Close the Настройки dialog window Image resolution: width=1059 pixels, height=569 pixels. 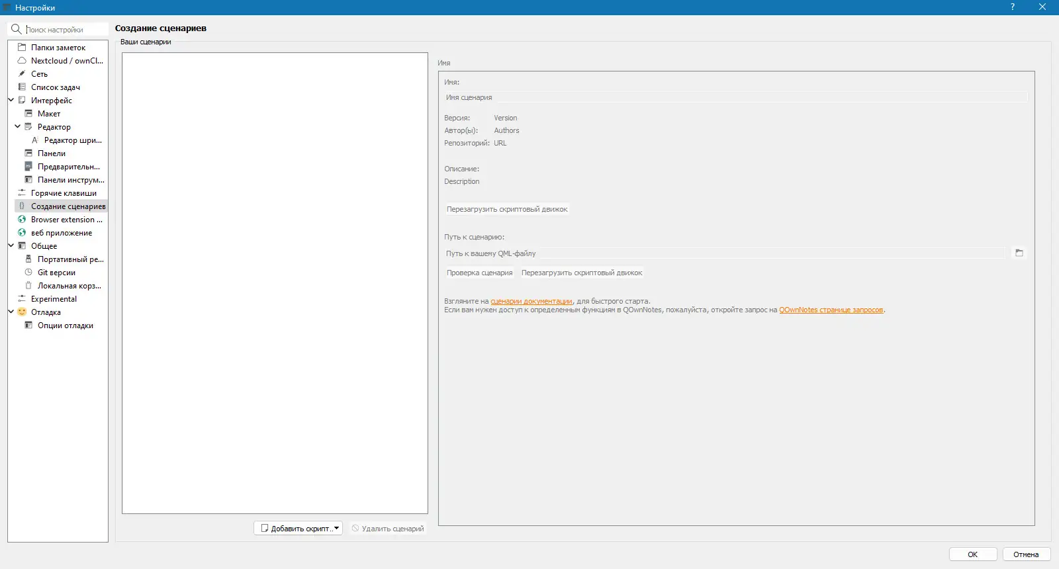[x=1042, y=7]
